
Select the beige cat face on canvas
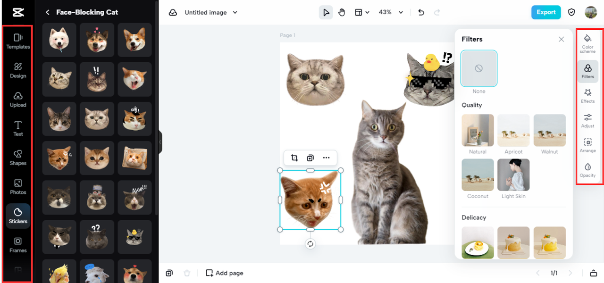point(315,79)
